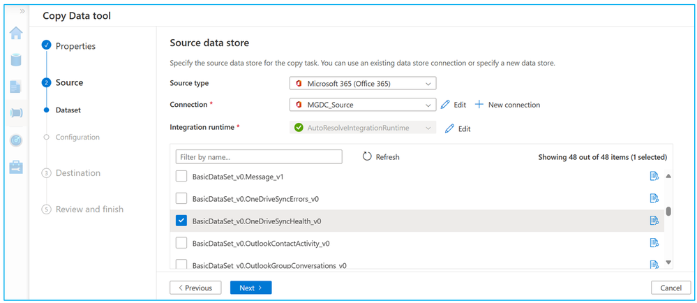Click the Edit link next to Connection
Image resolution: width=697 pixels, height=303 pixels.
pos(460,105)
